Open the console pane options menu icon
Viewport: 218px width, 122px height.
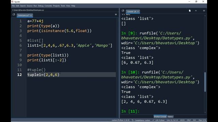point(204,11)
